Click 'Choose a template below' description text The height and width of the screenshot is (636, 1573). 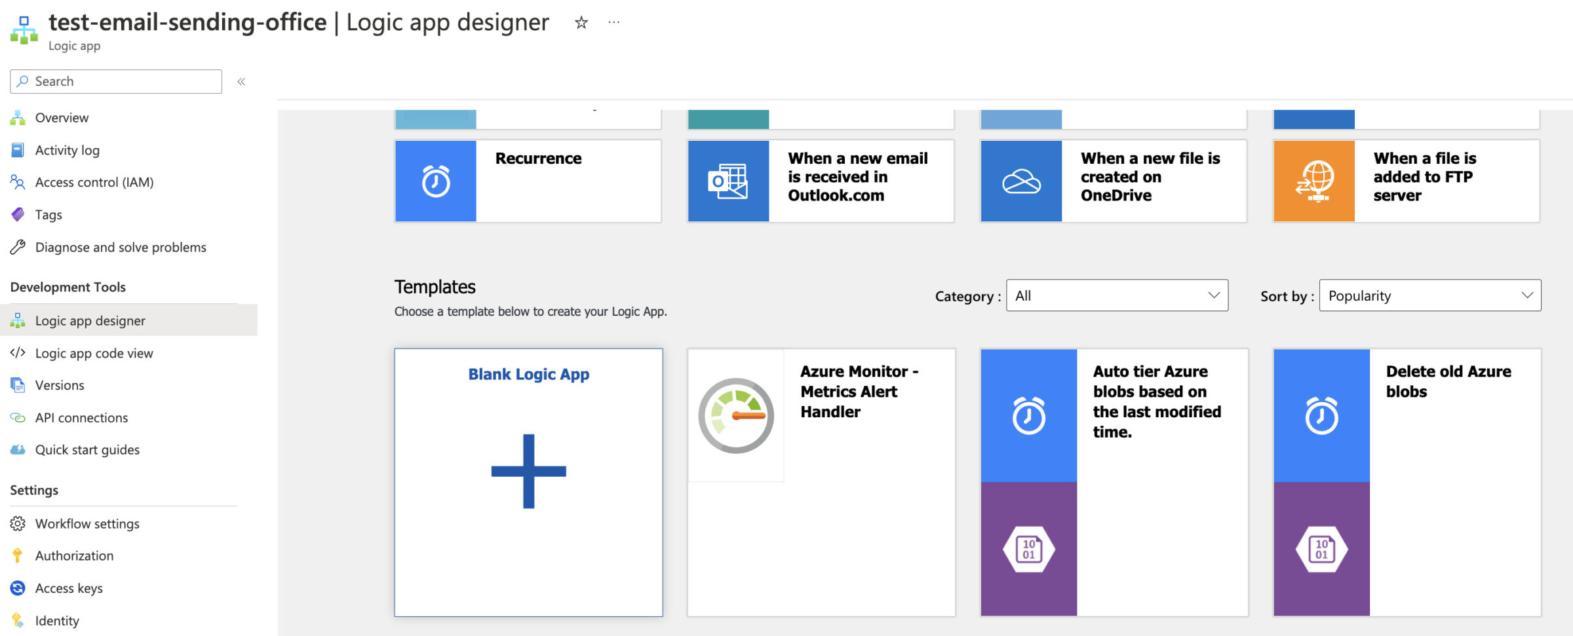[530, 312]
